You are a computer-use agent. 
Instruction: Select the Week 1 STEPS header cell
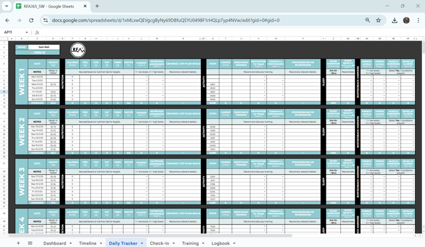(213, 63)
